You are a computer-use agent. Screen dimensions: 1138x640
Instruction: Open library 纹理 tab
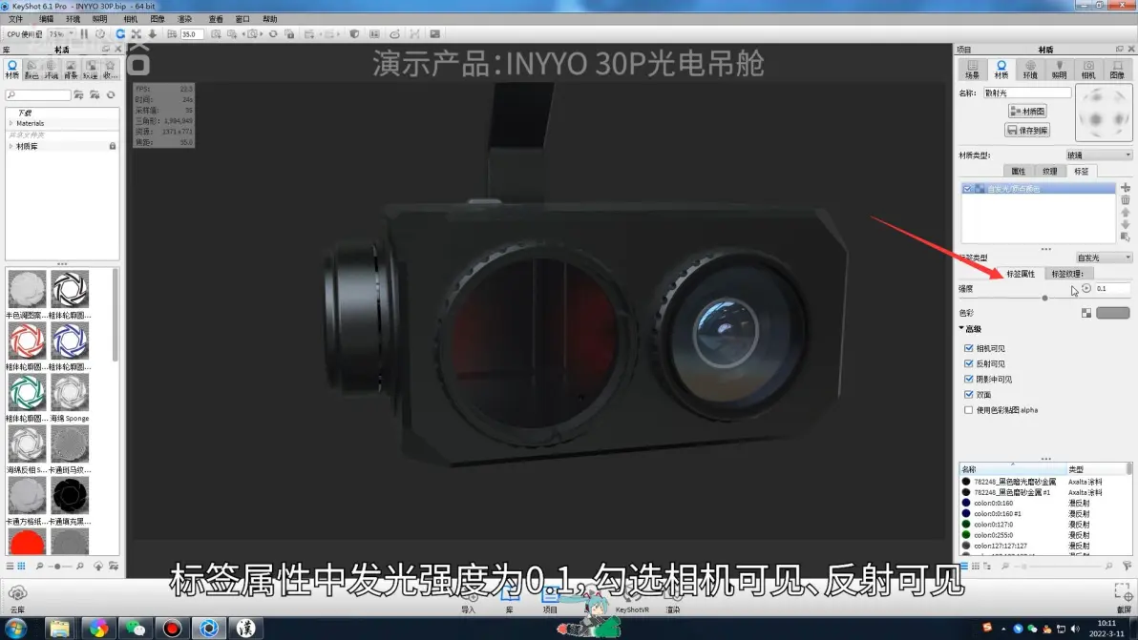click(90, 69)
